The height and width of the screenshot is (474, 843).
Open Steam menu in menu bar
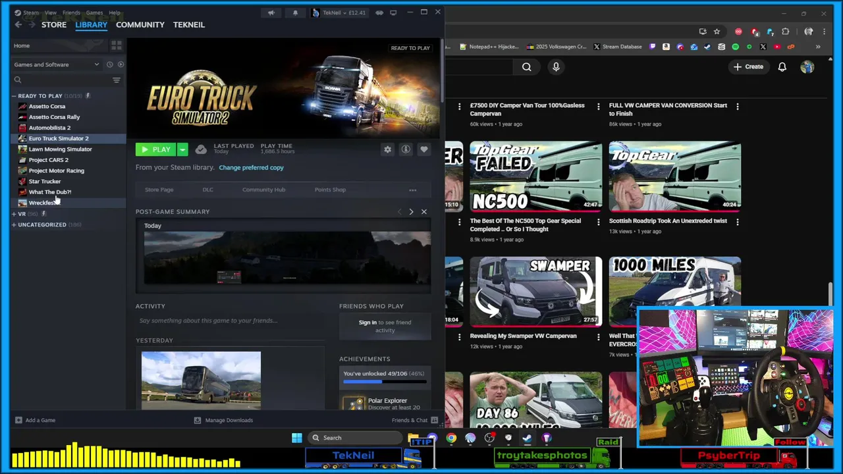click(31, 13)
